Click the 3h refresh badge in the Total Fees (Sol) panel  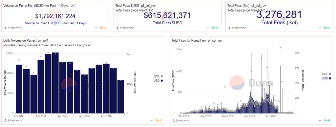click(326, 28)
